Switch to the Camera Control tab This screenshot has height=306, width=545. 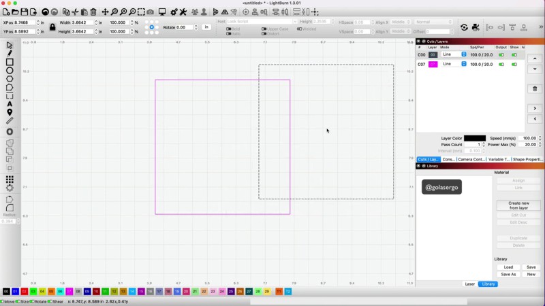[471, 159]
